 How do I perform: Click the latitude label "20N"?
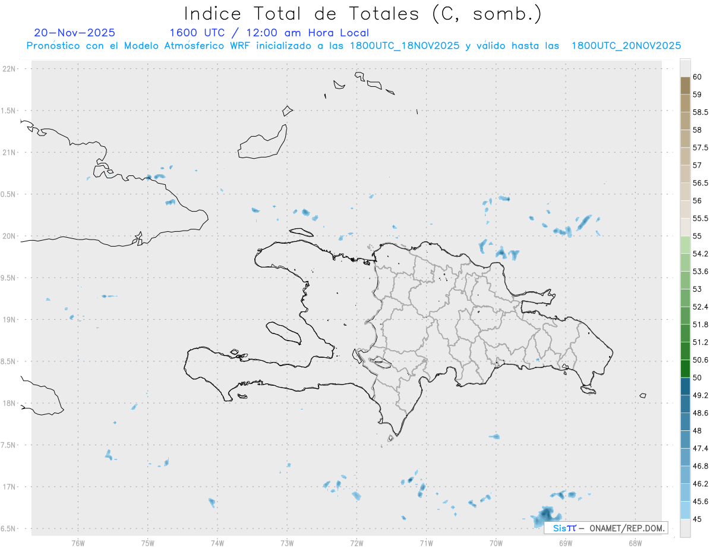[x=10, y=236]
